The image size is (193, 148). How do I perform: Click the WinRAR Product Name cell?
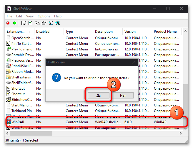[x=160, y=122]
